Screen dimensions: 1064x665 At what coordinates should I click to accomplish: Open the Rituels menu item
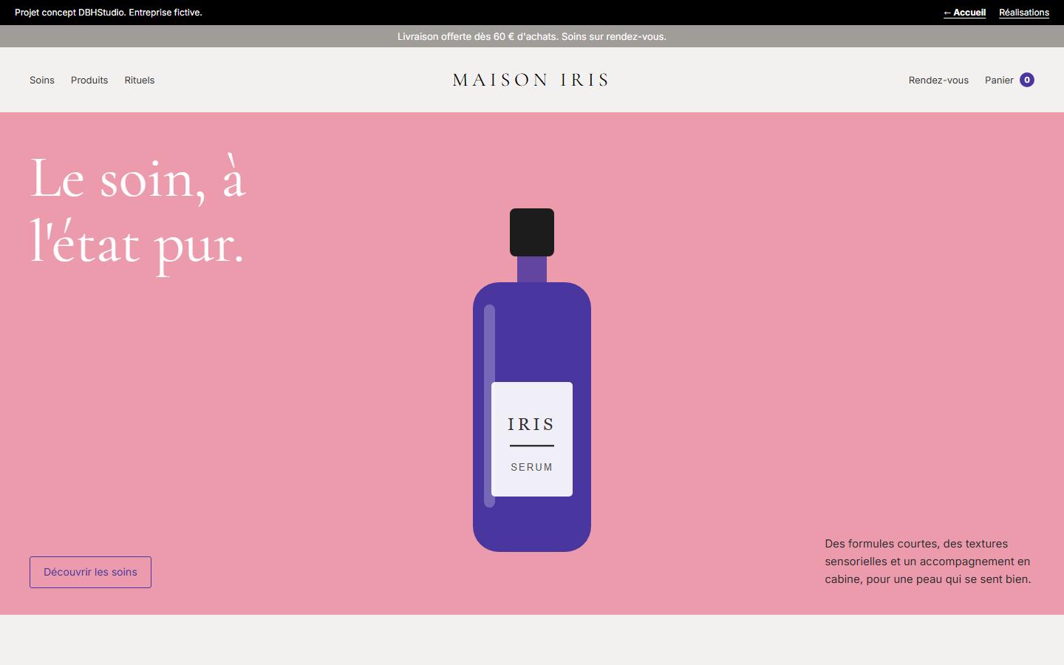tap(140, 80)
